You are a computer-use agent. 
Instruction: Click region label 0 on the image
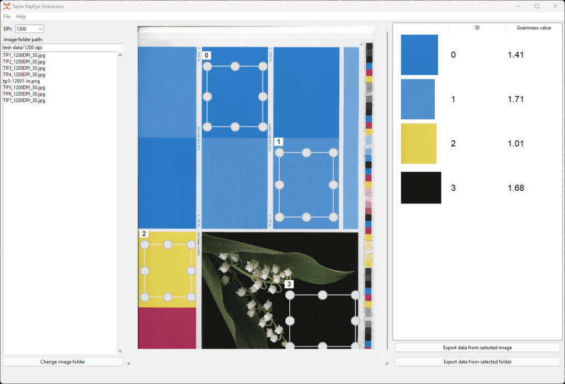(x=207, y=55)
